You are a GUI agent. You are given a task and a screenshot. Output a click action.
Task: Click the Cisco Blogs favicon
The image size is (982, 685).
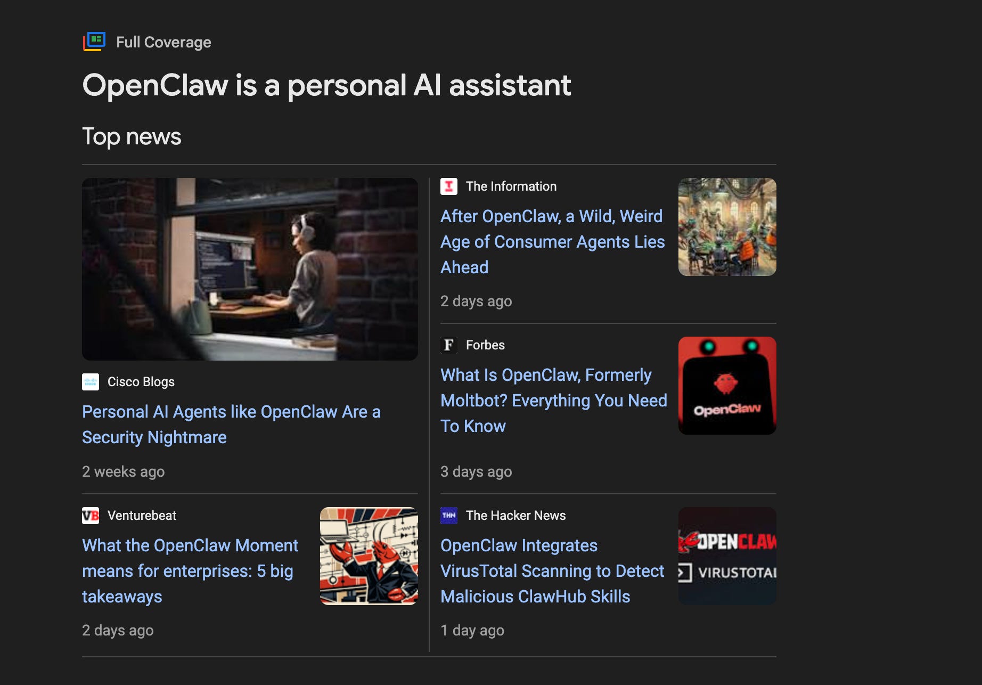pyautogui.click(x=91, y=382)
